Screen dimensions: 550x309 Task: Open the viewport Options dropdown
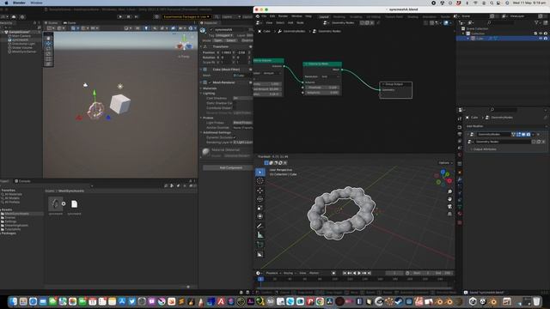445,163
